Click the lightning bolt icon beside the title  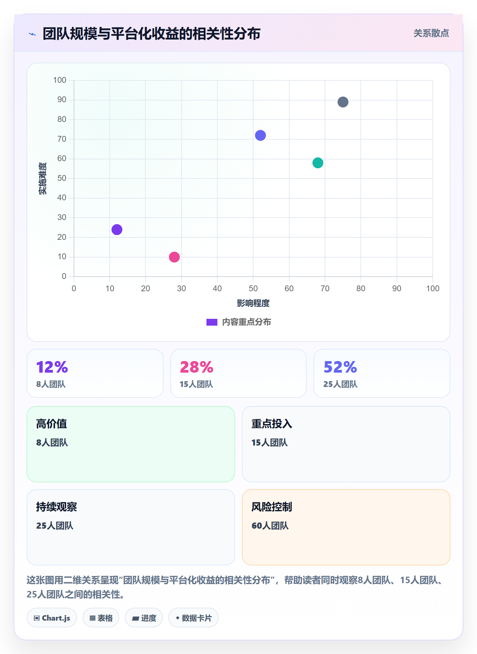pyautogui.click(x=32, y=34)
